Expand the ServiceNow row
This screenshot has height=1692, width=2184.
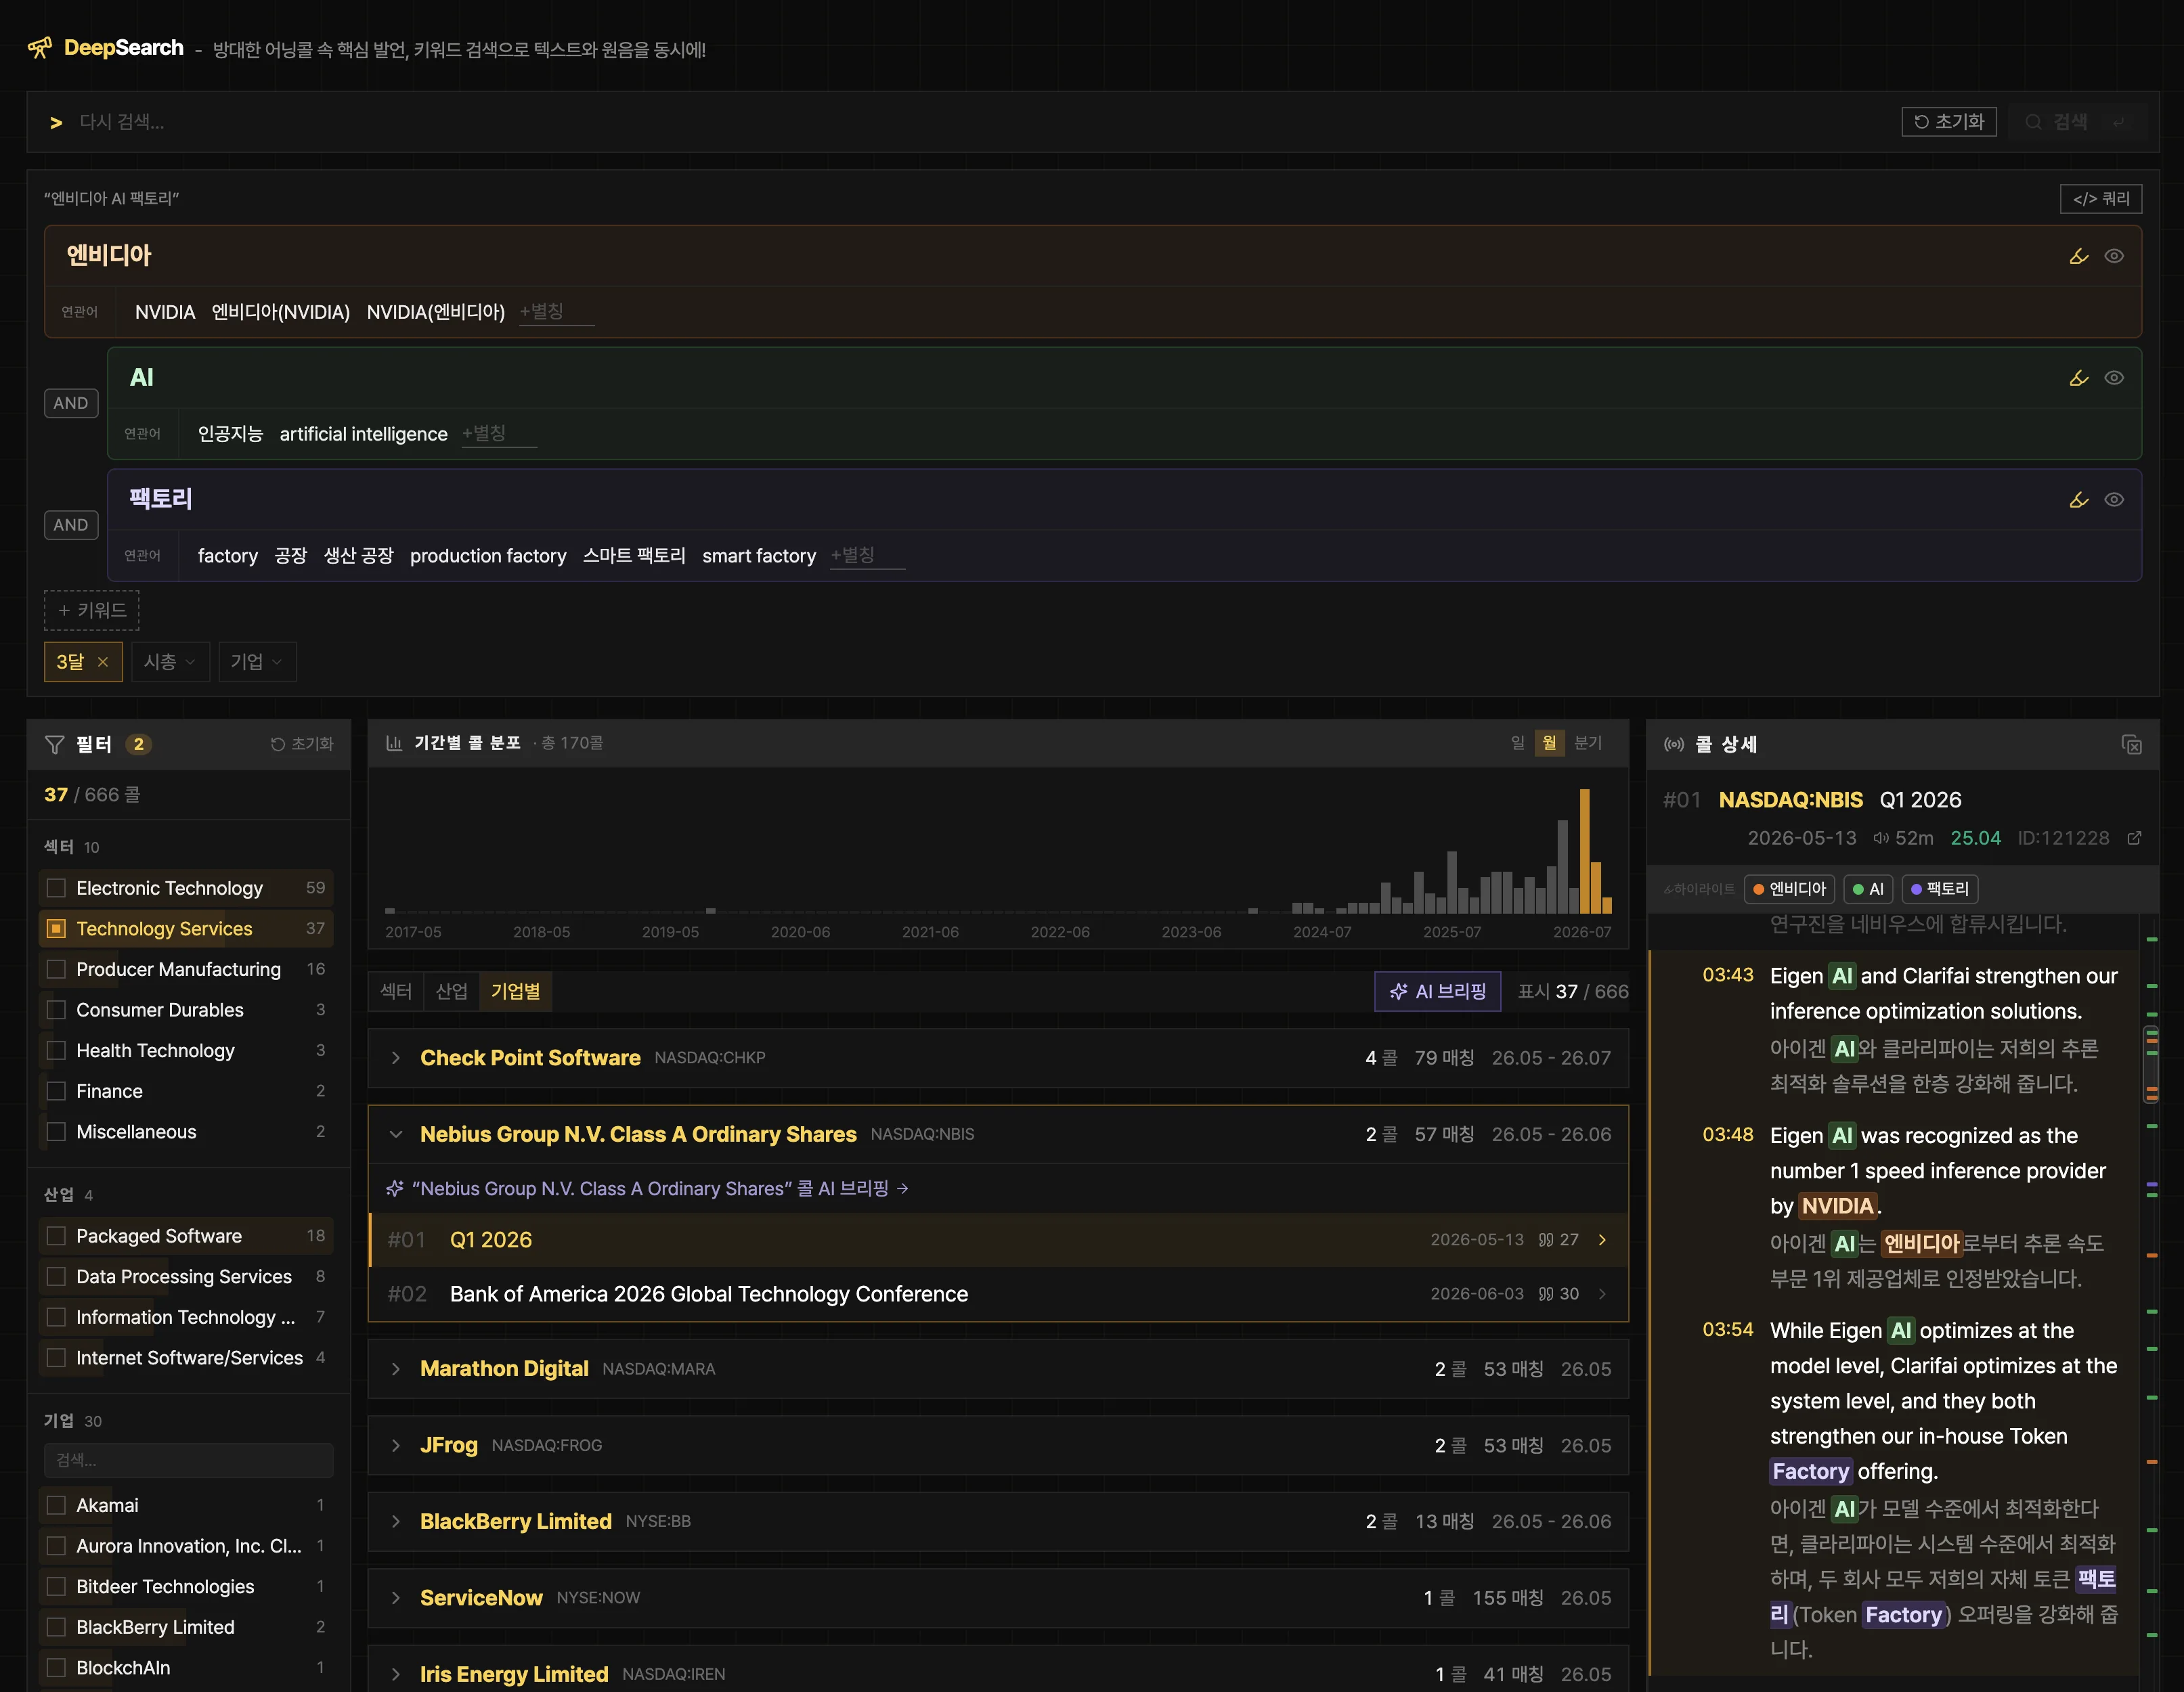998,1598
